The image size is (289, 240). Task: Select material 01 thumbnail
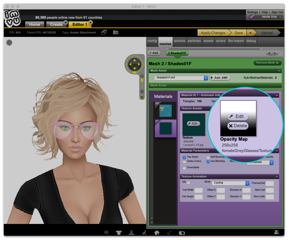[x=166, y=129]
